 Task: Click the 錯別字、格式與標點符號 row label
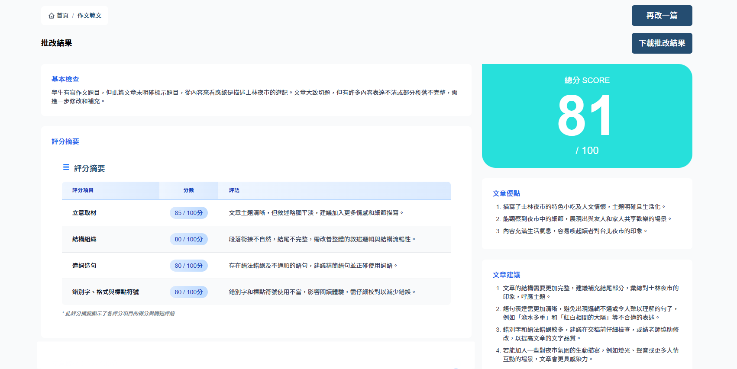[x=105, y=292]
